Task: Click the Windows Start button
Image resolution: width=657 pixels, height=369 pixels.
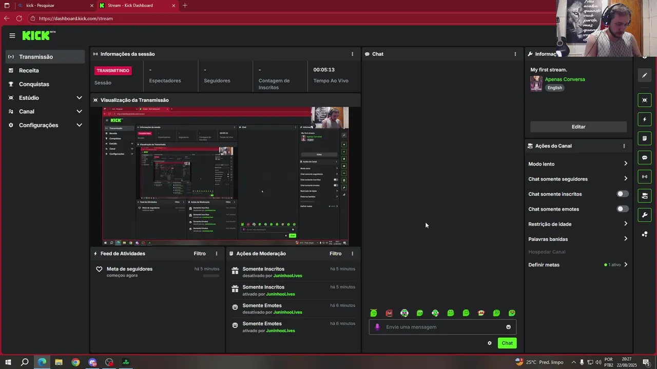Action: pos(8,362)
